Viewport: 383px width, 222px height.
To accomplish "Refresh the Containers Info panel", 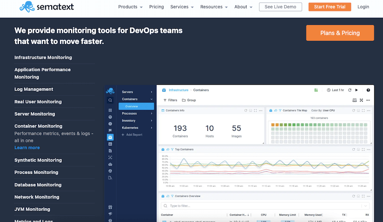I will tap(246, 111).
